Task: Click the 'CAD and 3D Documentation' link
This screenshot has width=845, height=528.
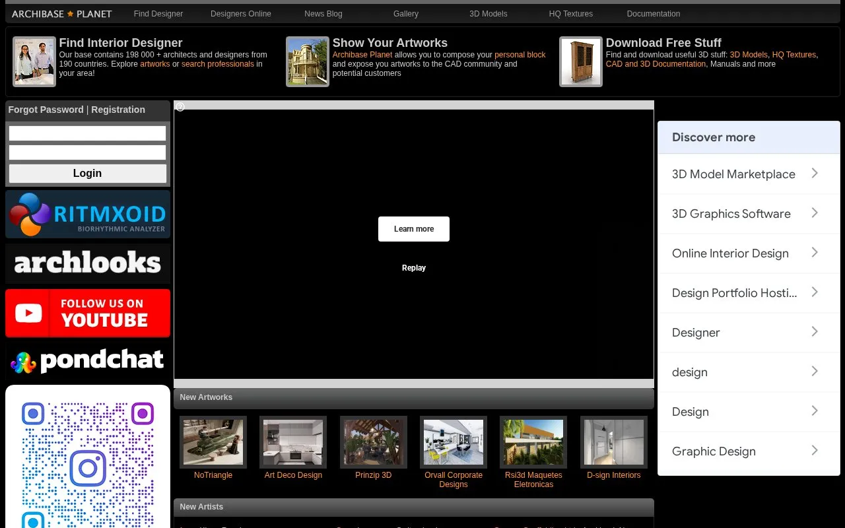Action: pyautogui.click(x=656, y=64)
